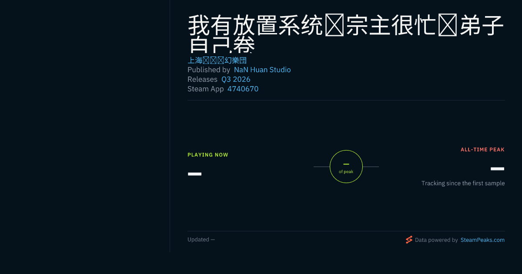The height and width of the screenshot is (274, 522).
Task: Select the PLAYING NOW label
Action: click(x=208, y=155)
